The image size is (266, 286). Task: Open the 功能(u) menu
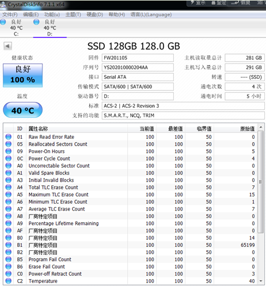[x=52, y=14]
